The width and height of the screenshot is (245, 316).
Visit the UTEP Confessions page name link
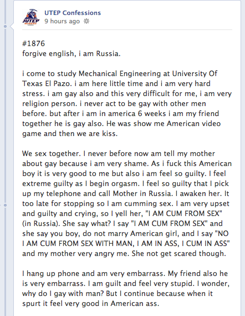73,13
